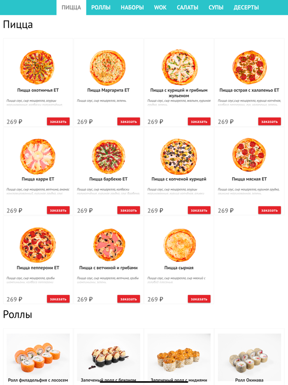Order the Пицца острая с халапеньо

click(269, 122)
